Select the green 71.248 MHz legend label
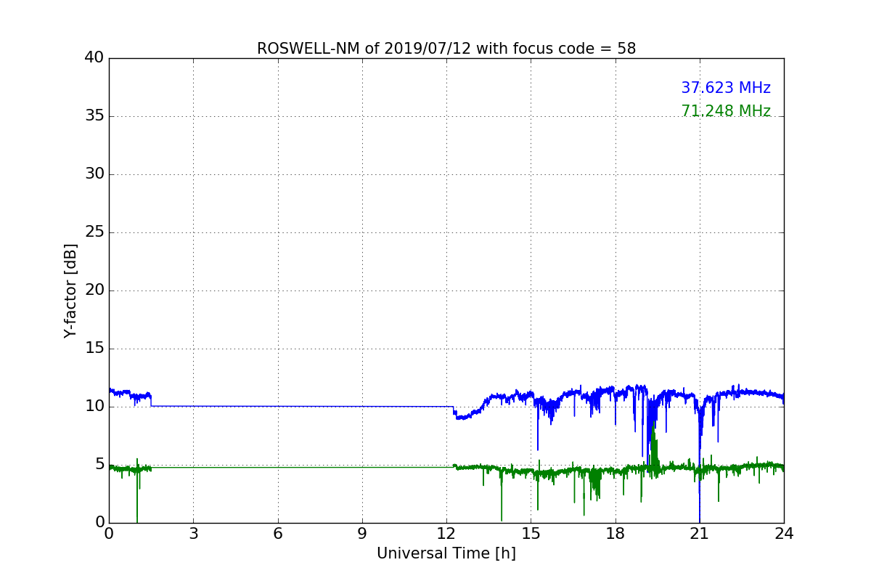Image resolution: width=871 pixels, height=581 pixels. click(x=726, y=111)
